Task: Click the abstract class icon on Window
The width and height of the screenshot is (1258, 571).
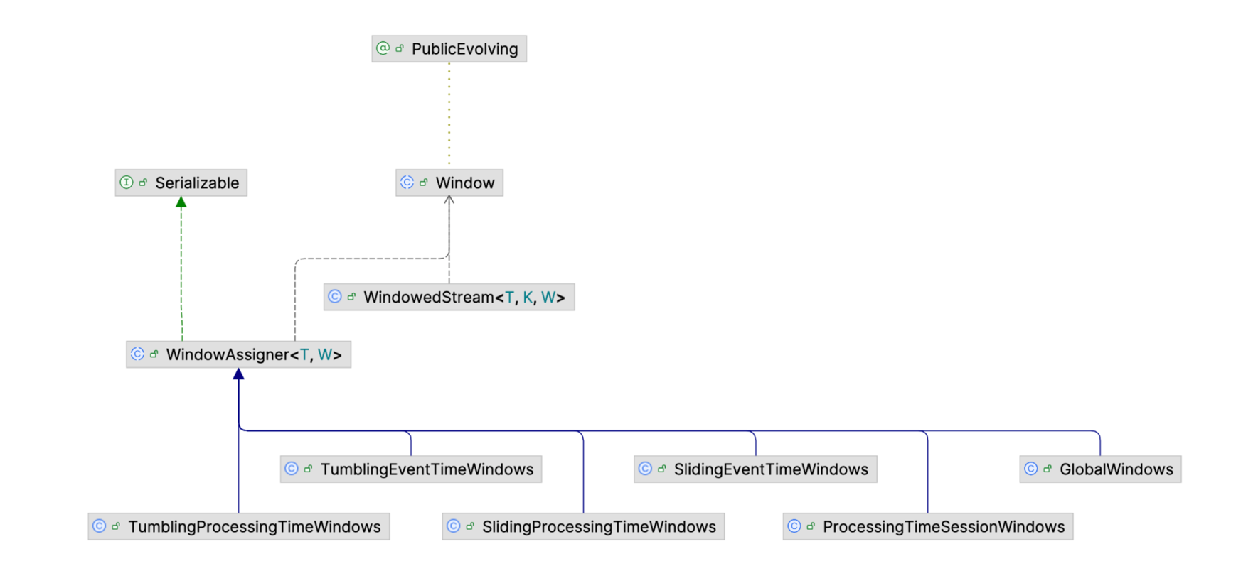Action: [407, 183]
